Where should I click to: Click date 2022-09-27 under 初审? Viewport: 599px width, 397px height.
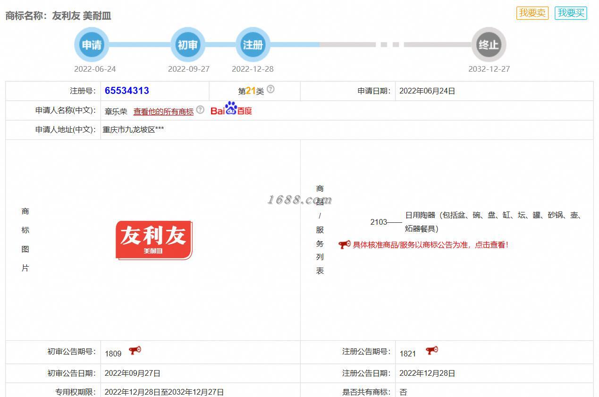click(189, 69)
